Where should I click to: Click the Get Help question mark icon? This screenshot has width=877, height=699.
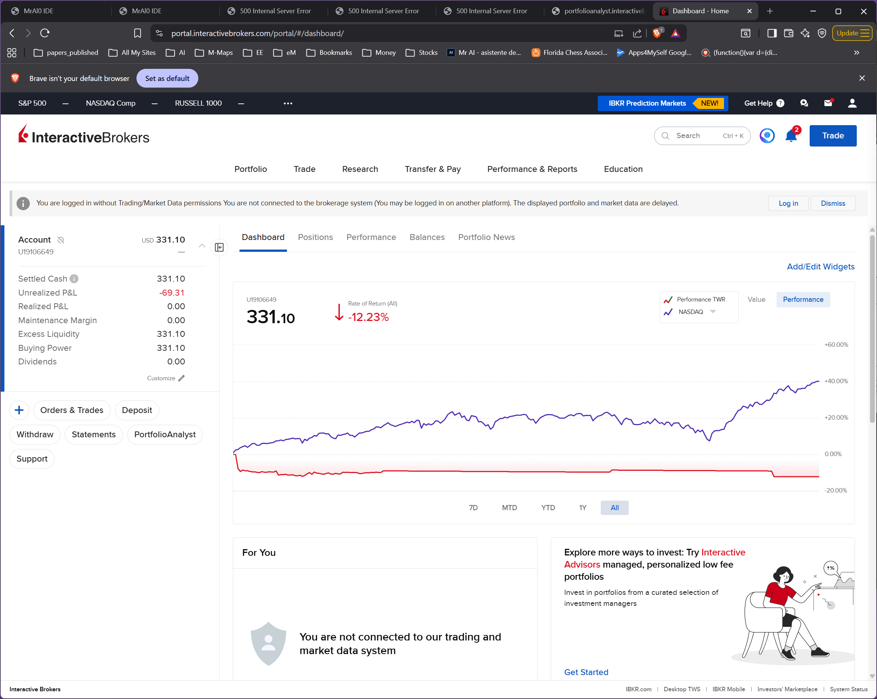click(780, 103)
